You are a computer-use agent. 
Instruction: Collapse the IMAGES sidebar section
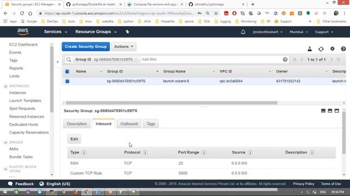pyautogui.click(x=5, y=142)
